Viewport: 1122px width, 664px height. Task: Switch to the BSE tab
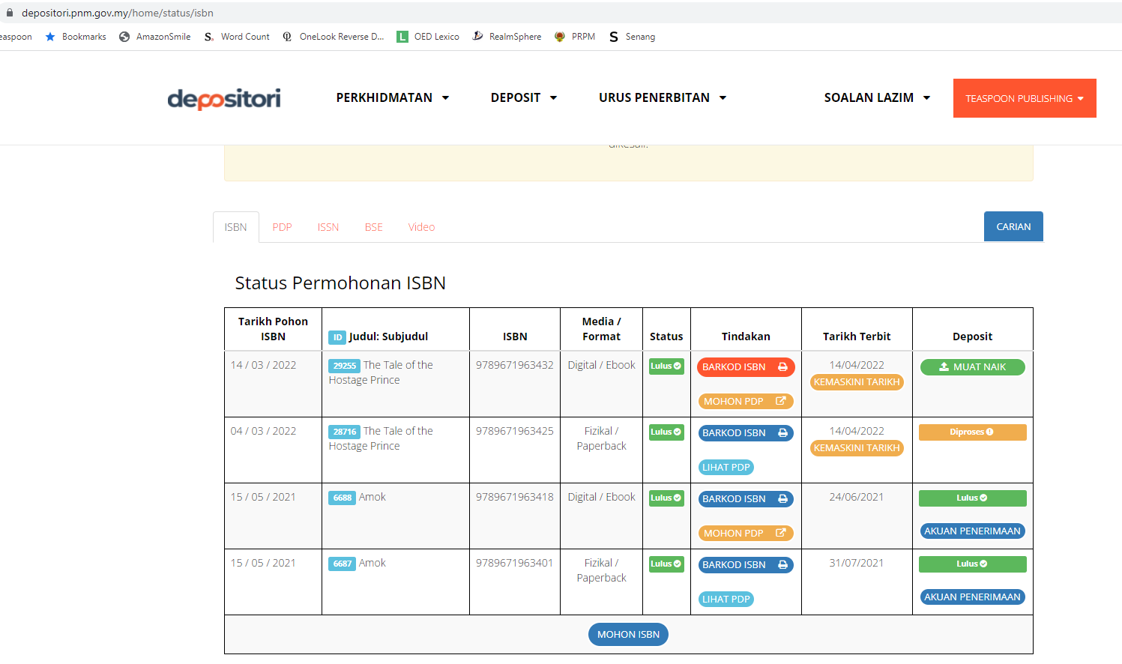(x=374, y=227)
